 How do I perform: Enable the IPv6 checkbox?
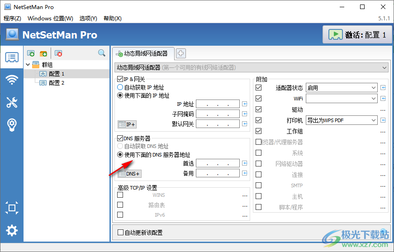[120, 214]
